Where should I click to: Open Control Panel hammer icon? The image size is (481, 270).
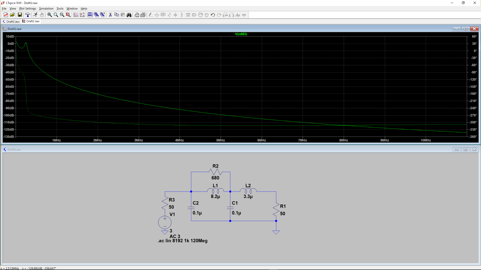[x=28, y=15]
